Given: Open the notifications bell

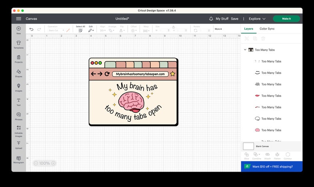Looking at the screenshot, I should click(211, 19).
